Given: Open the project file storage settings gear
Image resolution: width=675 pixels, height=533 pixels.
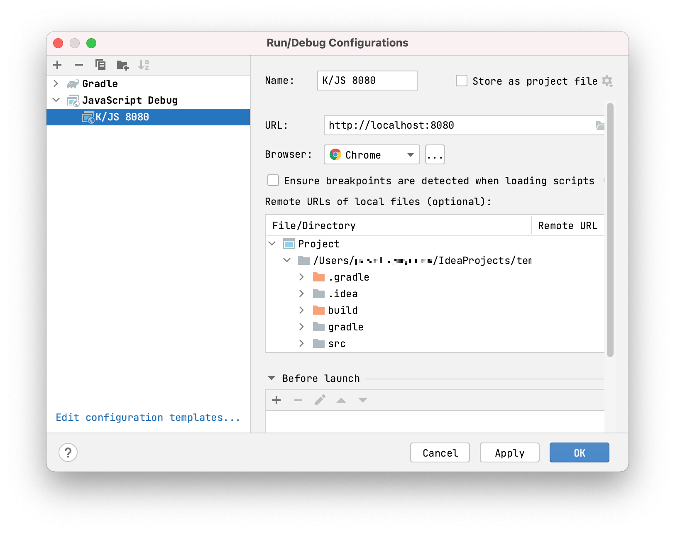Looking at the screenshot, I should click(607, 81).
